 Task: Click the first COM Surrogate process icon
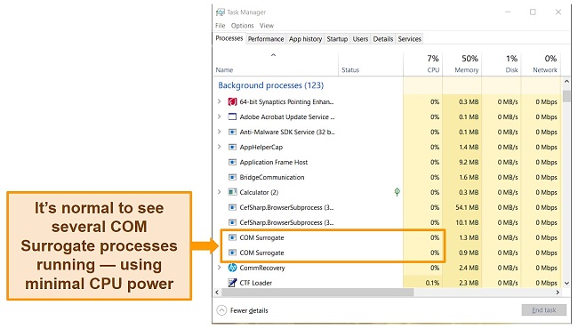[x=232, y=237]
